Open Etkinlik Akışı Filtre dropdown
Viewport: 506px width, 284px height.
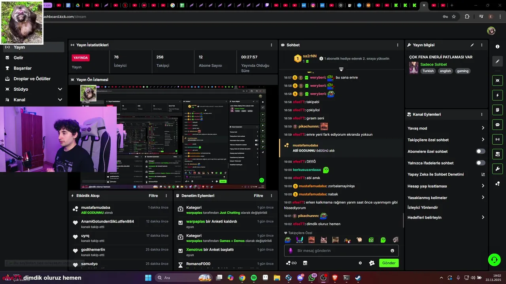coord(153,196)
